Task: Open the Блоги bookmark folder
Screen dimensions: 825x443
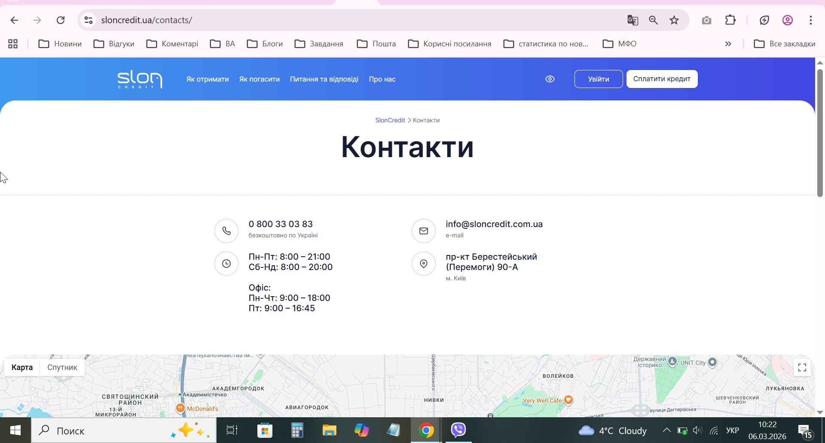Action: point(265,44)
